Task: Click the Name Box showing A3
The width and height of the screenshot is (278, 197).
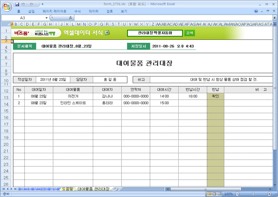Action: coord(23,18)
